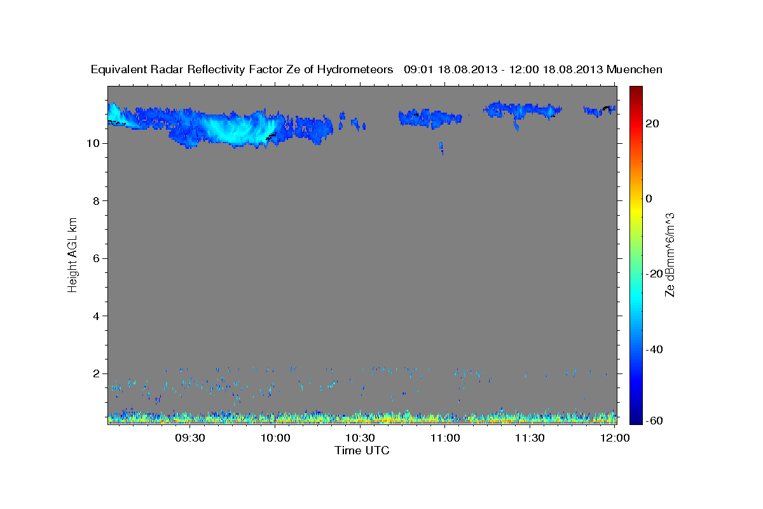Click the colorbar value '-60'
This screenshot has width=763, height=509.
coord(654,421)
